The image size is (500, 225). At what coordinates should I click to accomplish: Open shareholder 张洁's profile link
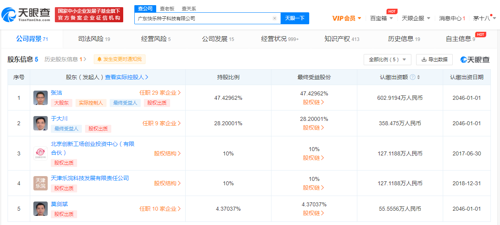[56, 93]
